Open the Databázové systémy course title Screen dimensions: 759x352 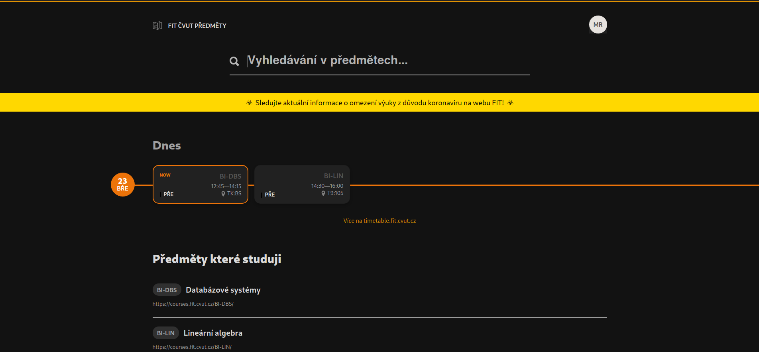click(x=223, y=290)
